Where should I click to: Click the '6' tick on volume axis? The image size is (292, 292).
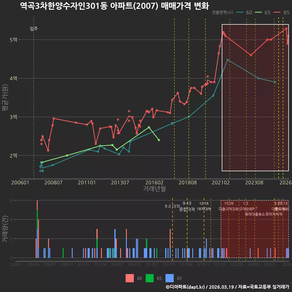(11, 200)
